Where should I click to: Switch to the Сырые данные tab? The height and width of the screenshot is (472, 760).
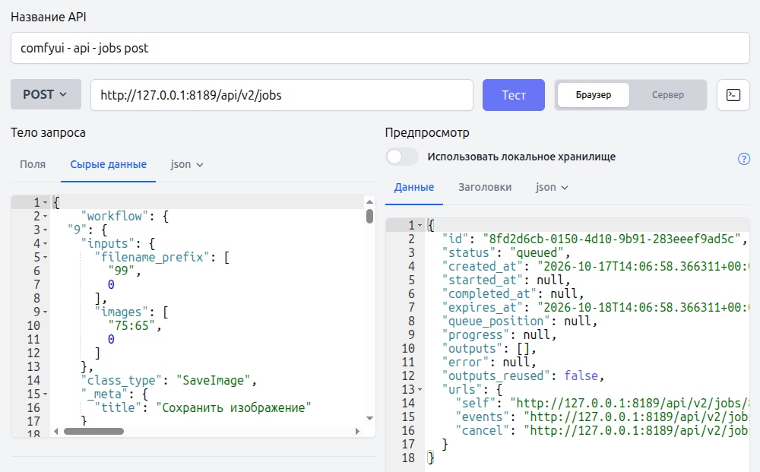[108, 165]
